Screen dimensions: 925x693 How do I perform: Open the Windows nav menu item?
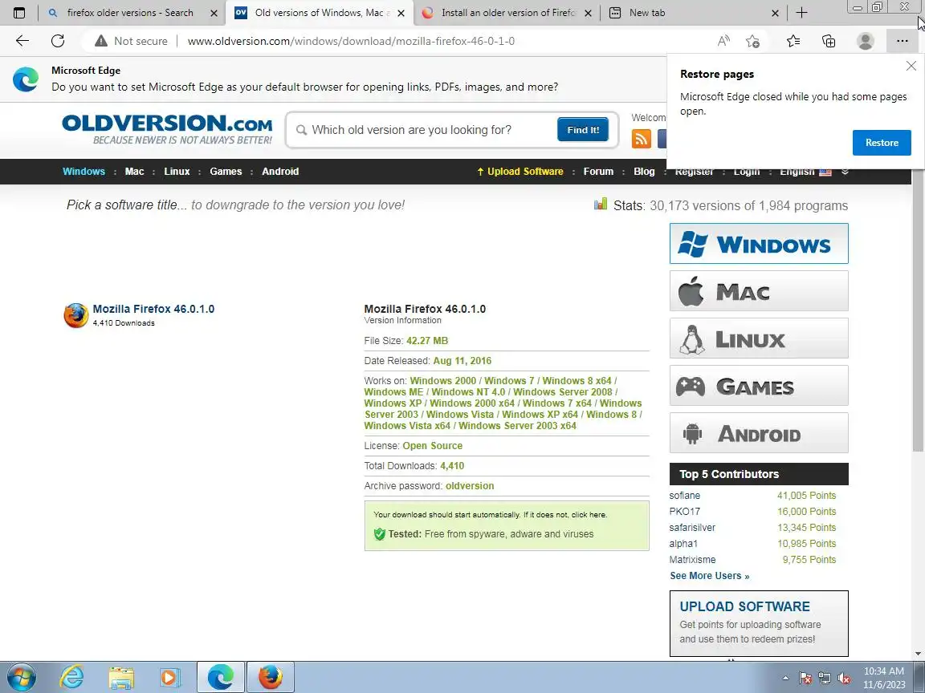[84, 172]
